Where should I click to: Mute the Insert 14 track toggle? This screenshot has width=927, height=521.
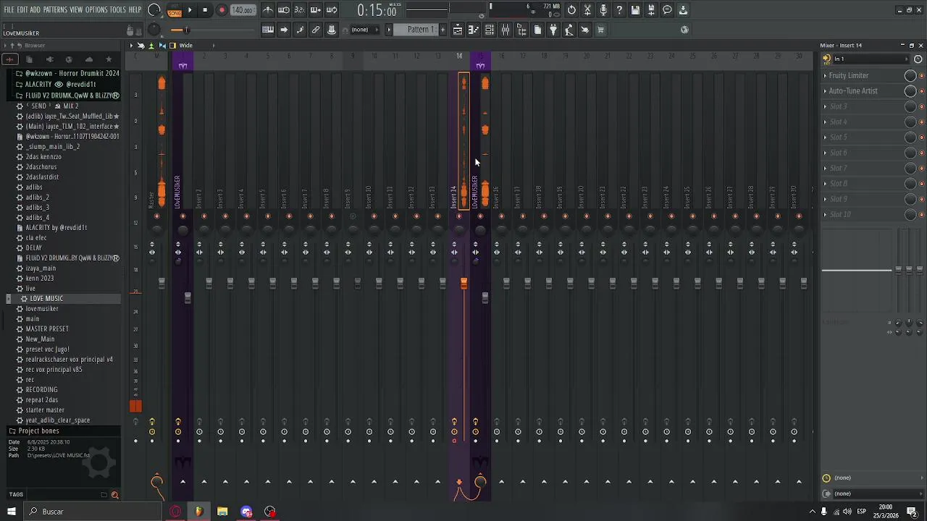pyautogui.click(x=458, y=216)
